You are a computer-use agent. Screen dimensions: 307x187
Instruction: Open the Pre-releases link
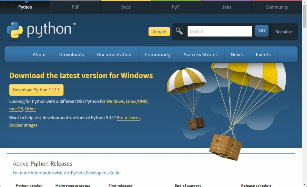(128, 118)
